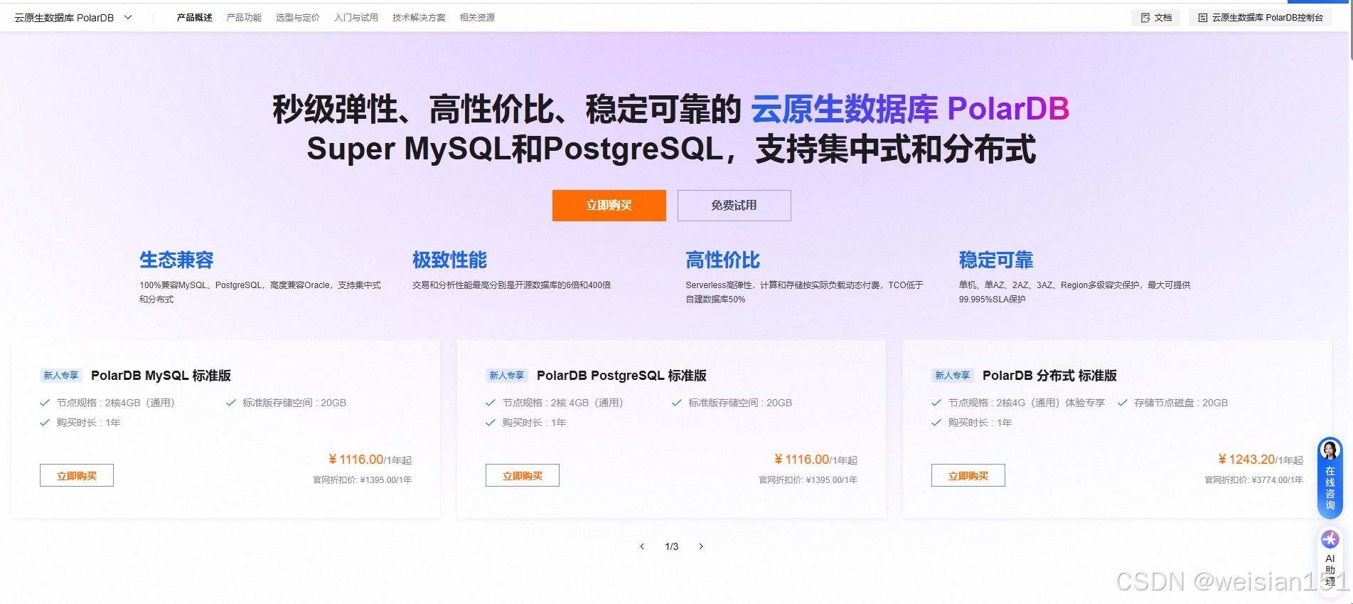Viewport: 1353px width, 604px height.
Task: Click the 免费试用 button
Action: [x=734, y=206]
